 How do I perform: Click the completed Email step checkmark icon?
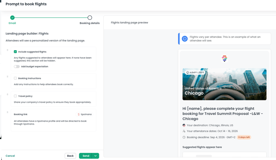(x=12, y=18)
